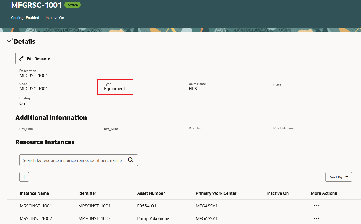
Task: Focus the resource instance search field
Action: 79,160
